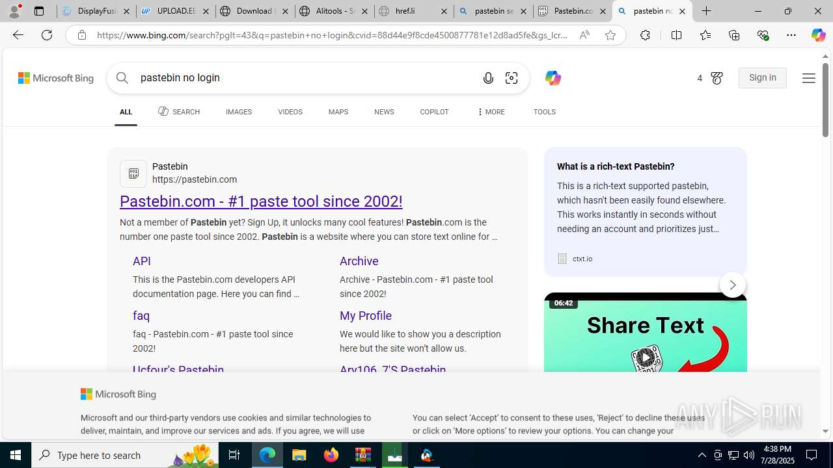Switch to the NEWS tab
This screenshot has height=468, width=833.
[x=384, y=112]
